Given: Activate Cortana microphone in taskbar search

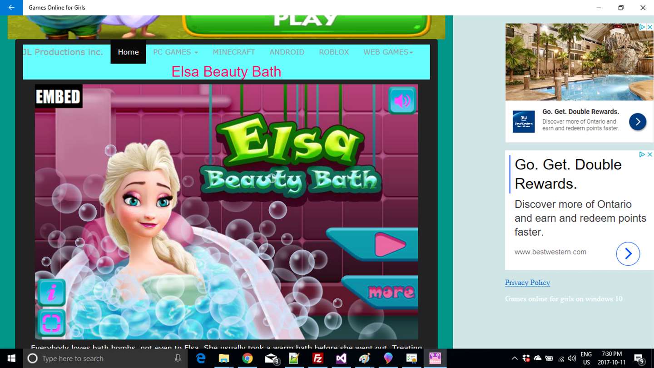Looking at the screenshot, I should point(178,358).
